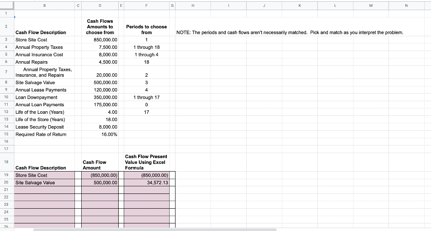Click the '1 through 17' period cell
The image size is (431, 231).
pyautogui.click(x=146, y=97)
